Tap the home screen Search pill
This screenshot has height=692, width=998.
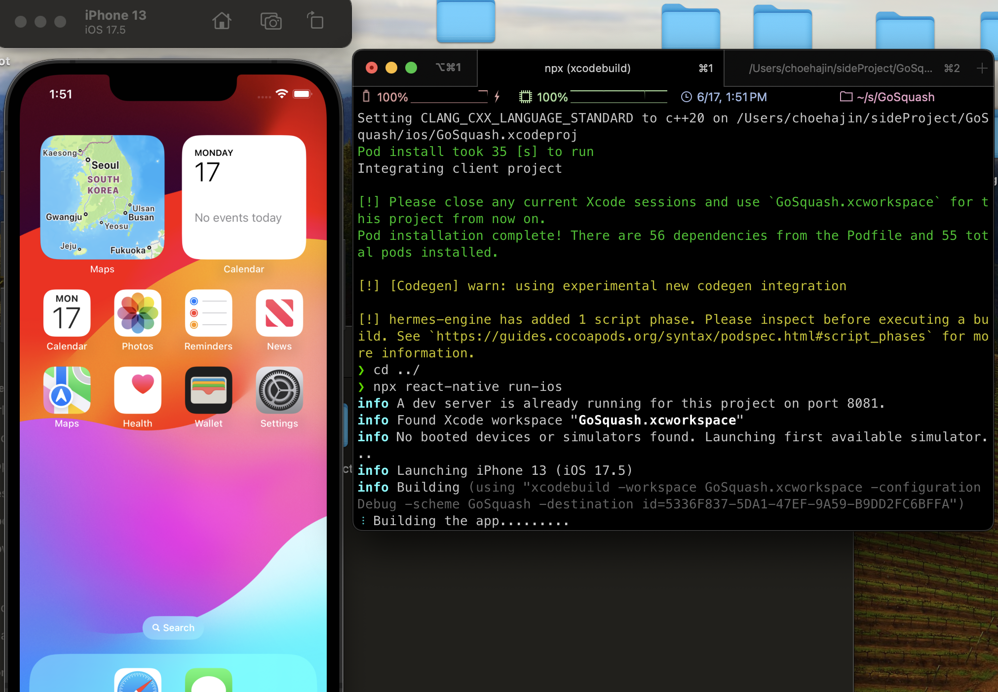point(173,627)
